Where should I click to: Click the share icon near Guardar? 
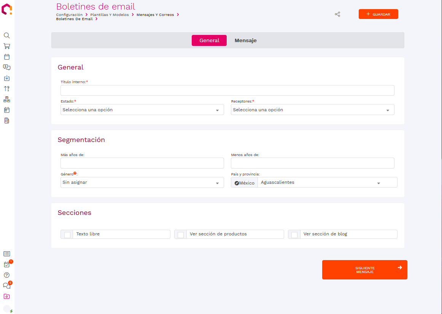tap(337, 14)
